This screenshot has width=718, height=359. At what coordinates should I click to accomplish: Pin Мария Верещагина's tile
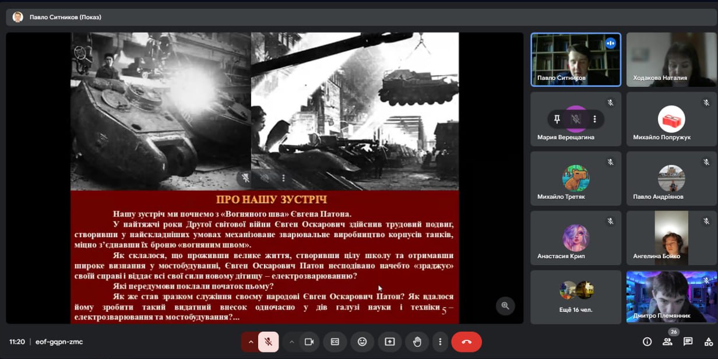coord(557,119)
